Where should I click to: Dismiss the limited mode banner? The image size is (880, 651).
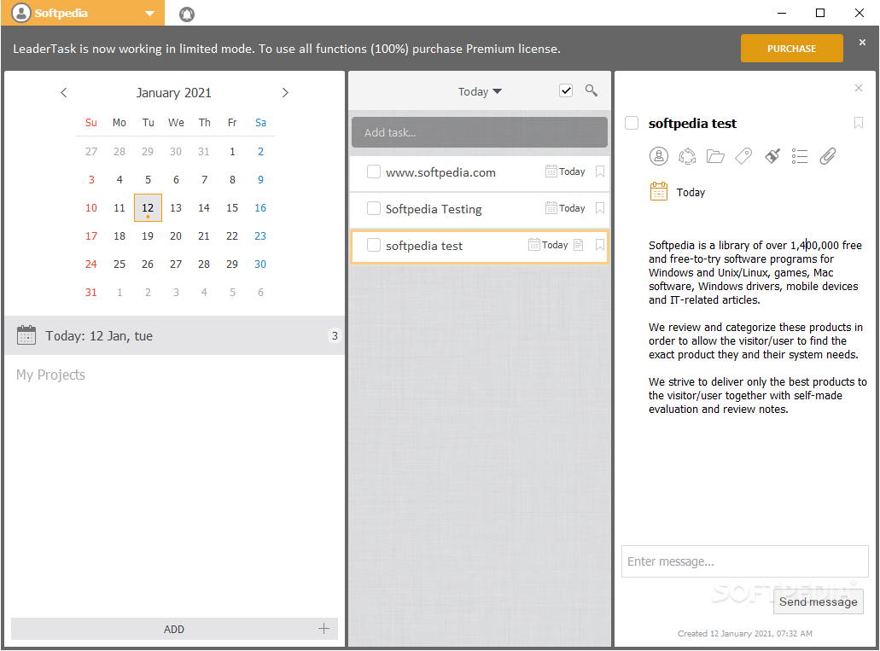[x=862, y=42]
